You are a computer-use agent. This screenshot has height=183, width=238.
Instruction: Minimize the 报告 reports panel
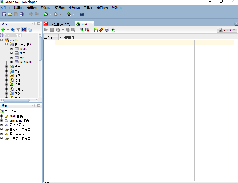click(39, 105)
